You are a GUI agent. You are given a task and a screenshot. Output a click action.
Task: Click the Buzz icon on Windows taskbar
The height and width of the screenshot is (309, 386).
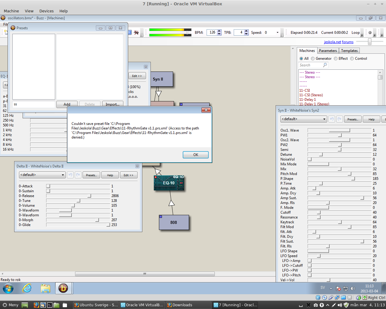pos(63,288)
